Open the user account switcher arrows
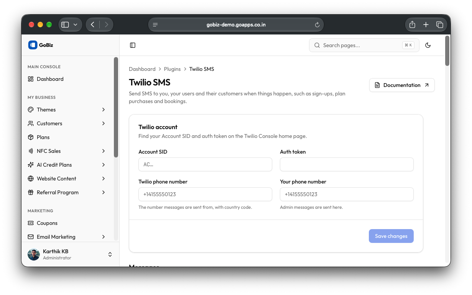The image size is (472, 295). pos(110,254)
